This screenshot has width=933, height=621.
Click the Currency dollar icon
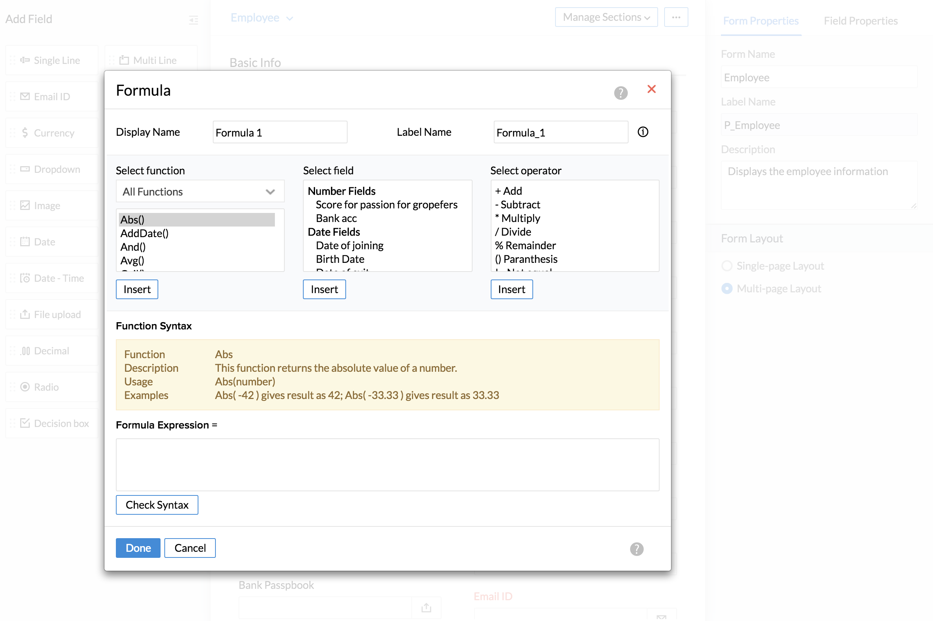[x=25, y=133]
